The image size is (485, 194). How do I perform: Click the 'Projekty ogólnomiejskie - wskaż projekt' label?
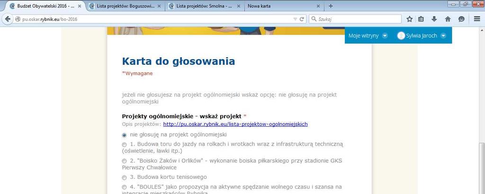181,116
